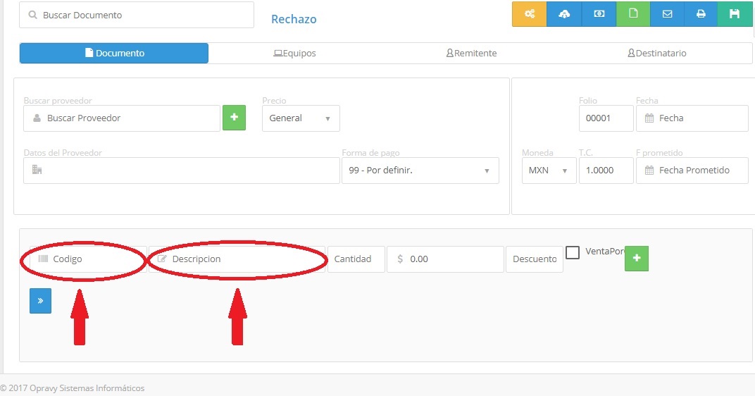Screen dimensions: 755x396
Task: Open the money payment icon button
Action: click(599, 14)
